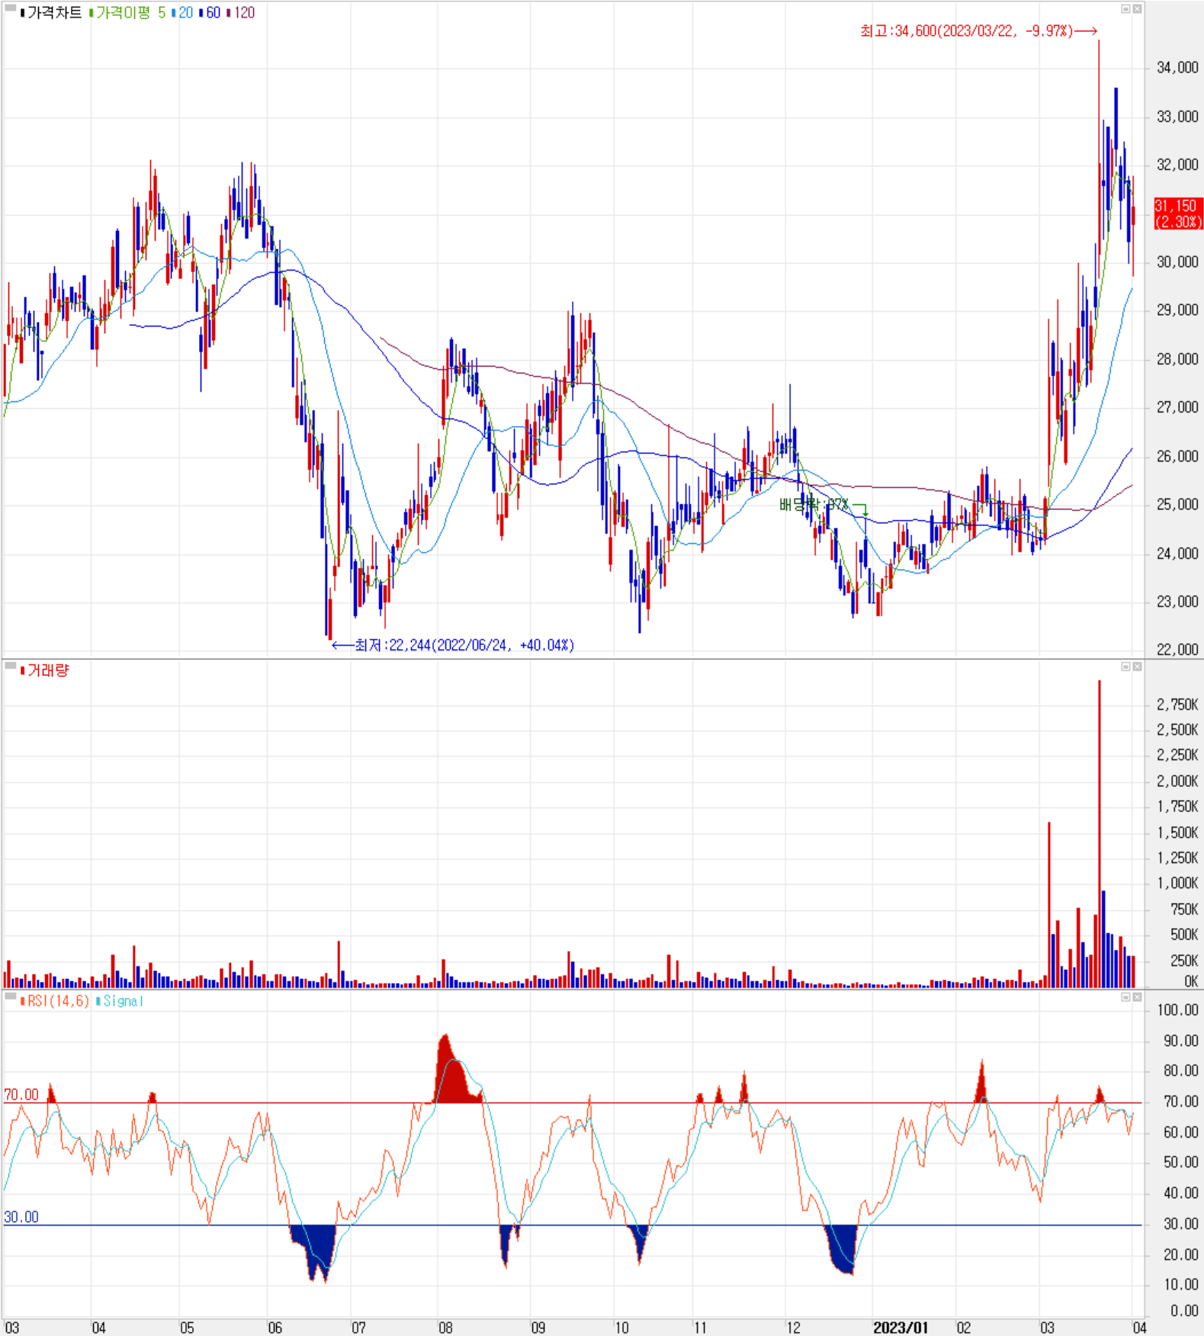Click the 2,750K volume axis label
1204x1336 pixels.
1177,705
